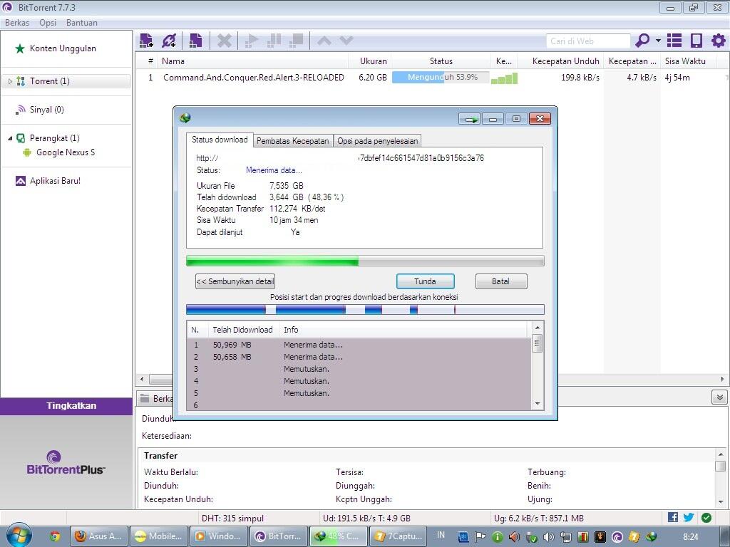Click the green network-OK check icon

[x=706, y=518]
